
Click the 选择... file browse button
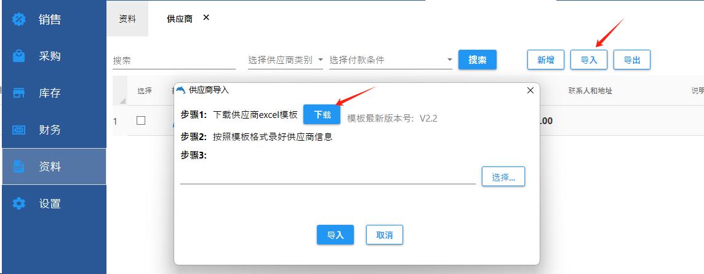pos(503,177)
